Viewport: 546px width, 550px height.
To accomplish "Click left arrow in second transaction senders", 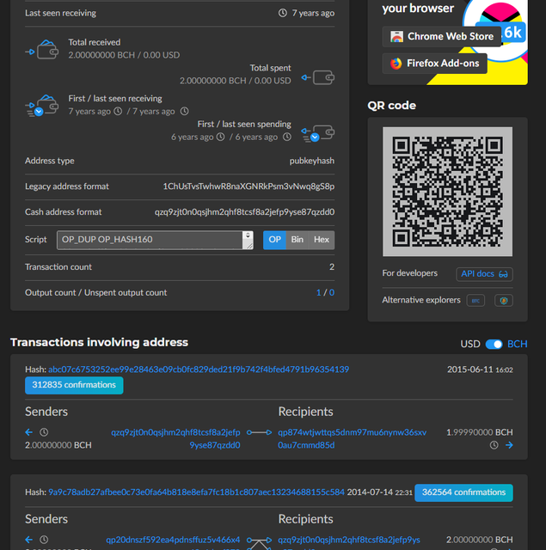I will click(x=28, y=540).
